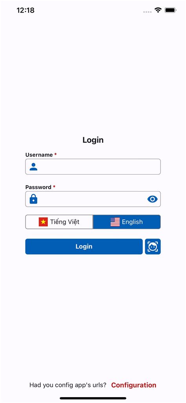Click the padlock icon in Password field
Image resolution: width=186 pixels, height=403 pixels.
[33, 199]
